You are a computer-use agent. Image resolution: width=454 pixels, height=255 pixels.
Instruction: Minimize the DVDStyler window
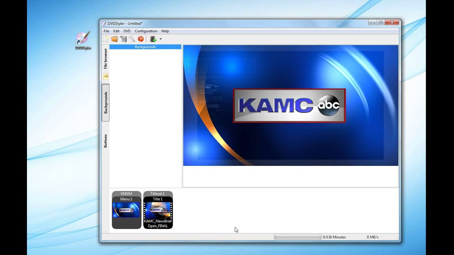coord(372,22)
